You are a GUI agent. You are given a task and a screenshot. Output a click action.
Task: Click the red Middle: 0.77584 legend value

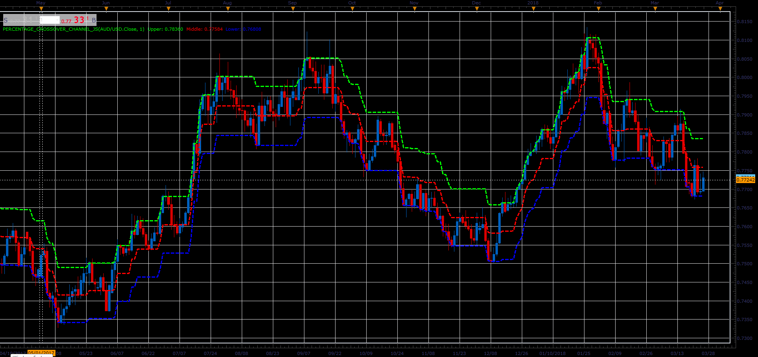[204, 29]
